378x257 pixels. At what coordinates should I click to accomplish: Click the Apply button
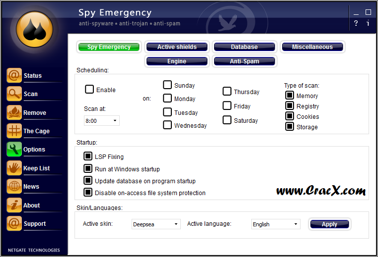(x=329, y=224)
